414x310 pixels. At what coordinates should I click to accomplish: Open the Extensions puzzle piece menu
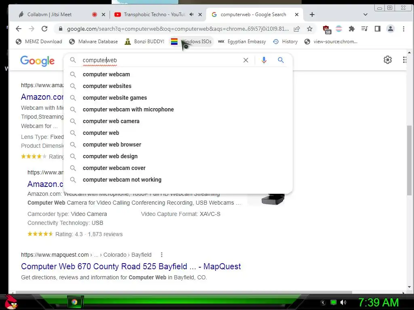pyautogui.click(x=351, y=29)
